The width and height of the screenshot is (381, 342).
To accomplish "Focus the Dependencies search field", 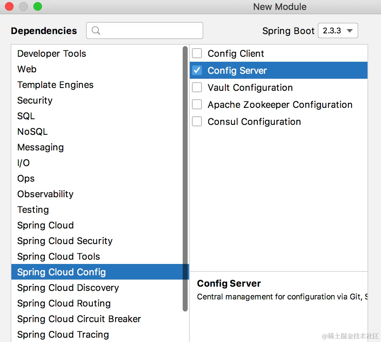I will tap(145, 31).
